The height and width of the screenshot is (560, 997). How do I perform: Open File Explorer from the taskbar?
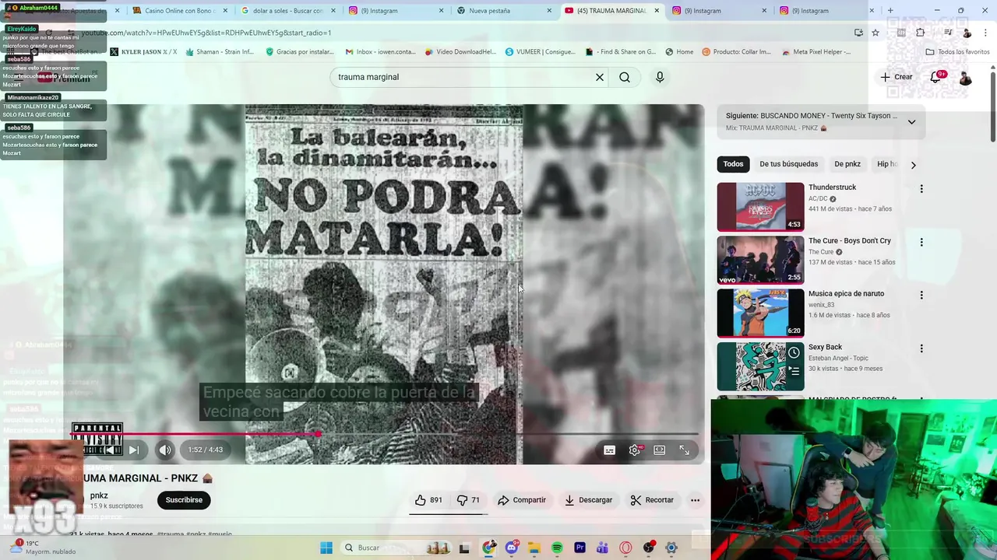[x=534, y=548]
